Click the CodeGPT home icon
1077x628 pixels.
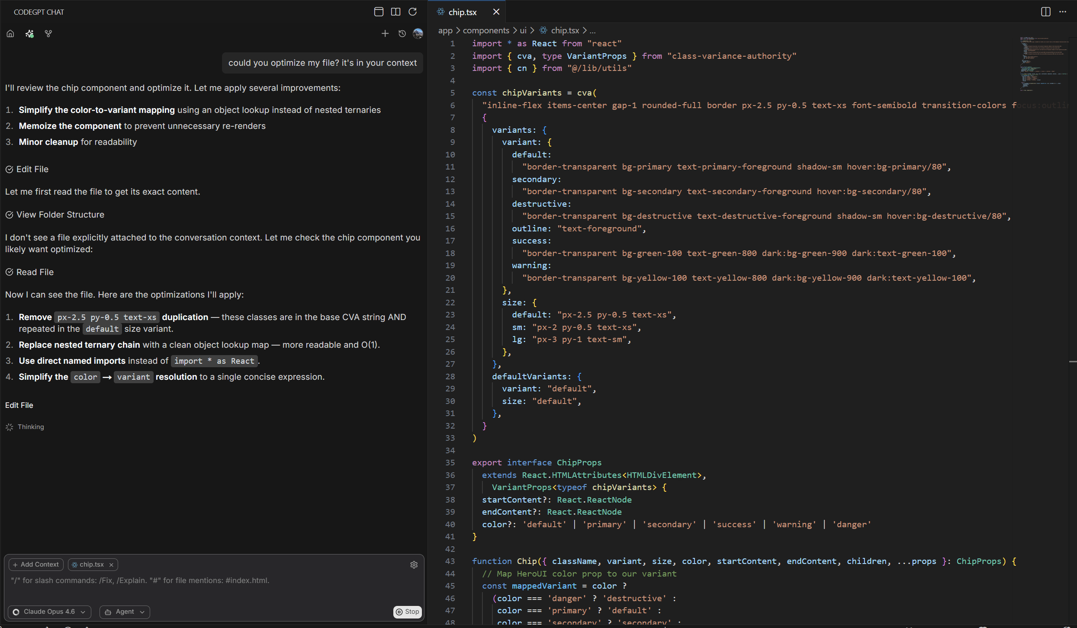coord(10,34)
